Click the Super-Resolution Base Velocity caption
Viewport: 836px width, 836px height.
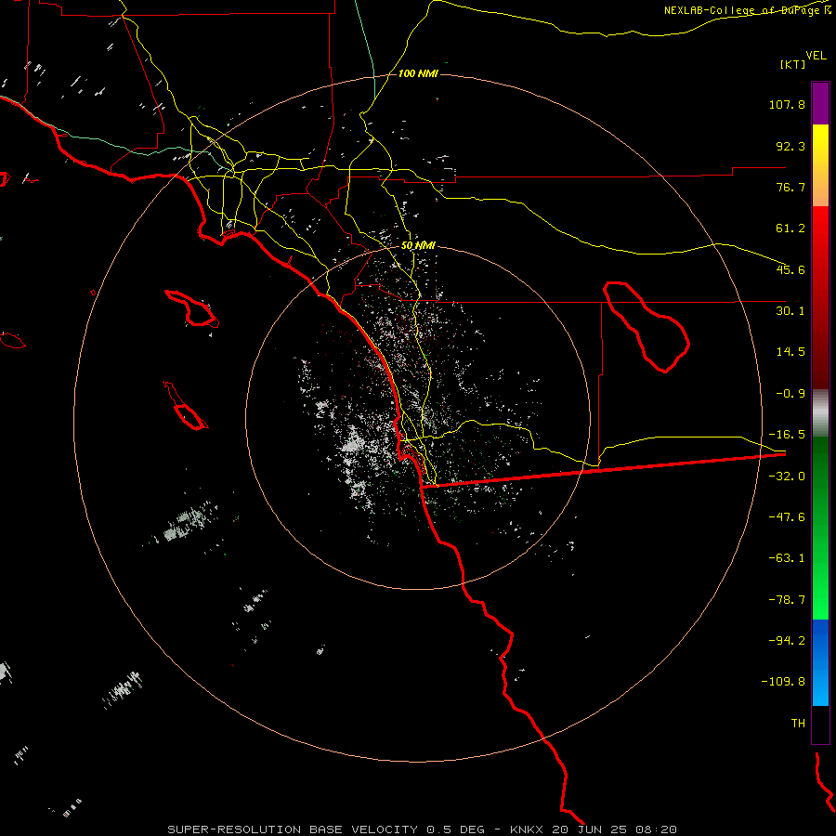point(422,829)
